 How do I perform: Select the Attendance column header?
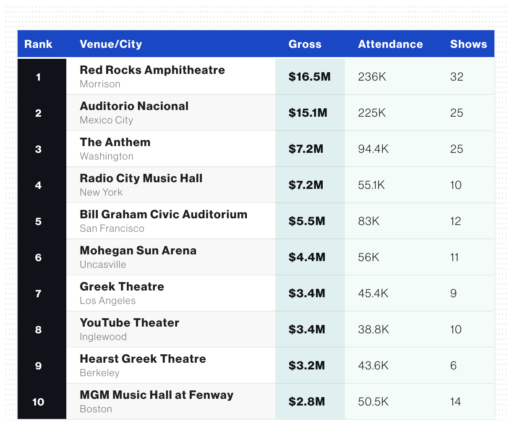point(390,44)
